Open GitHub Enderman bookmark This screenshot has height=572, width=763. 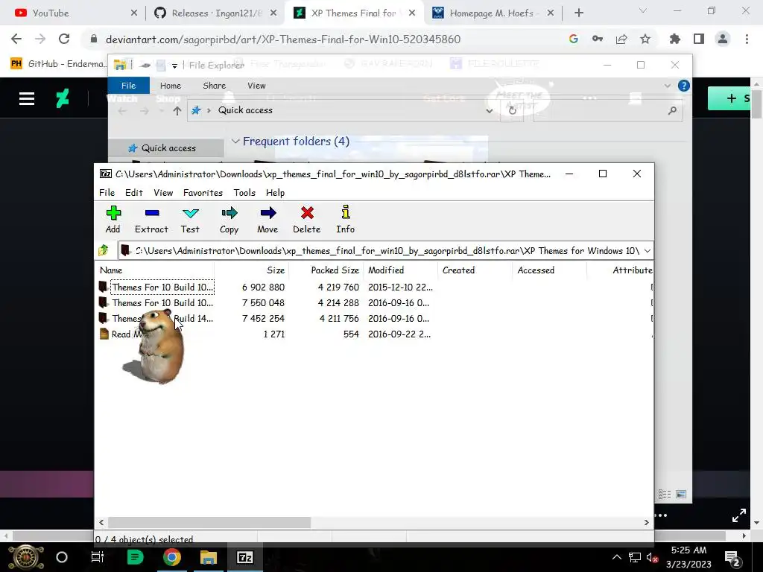(57, 64)
